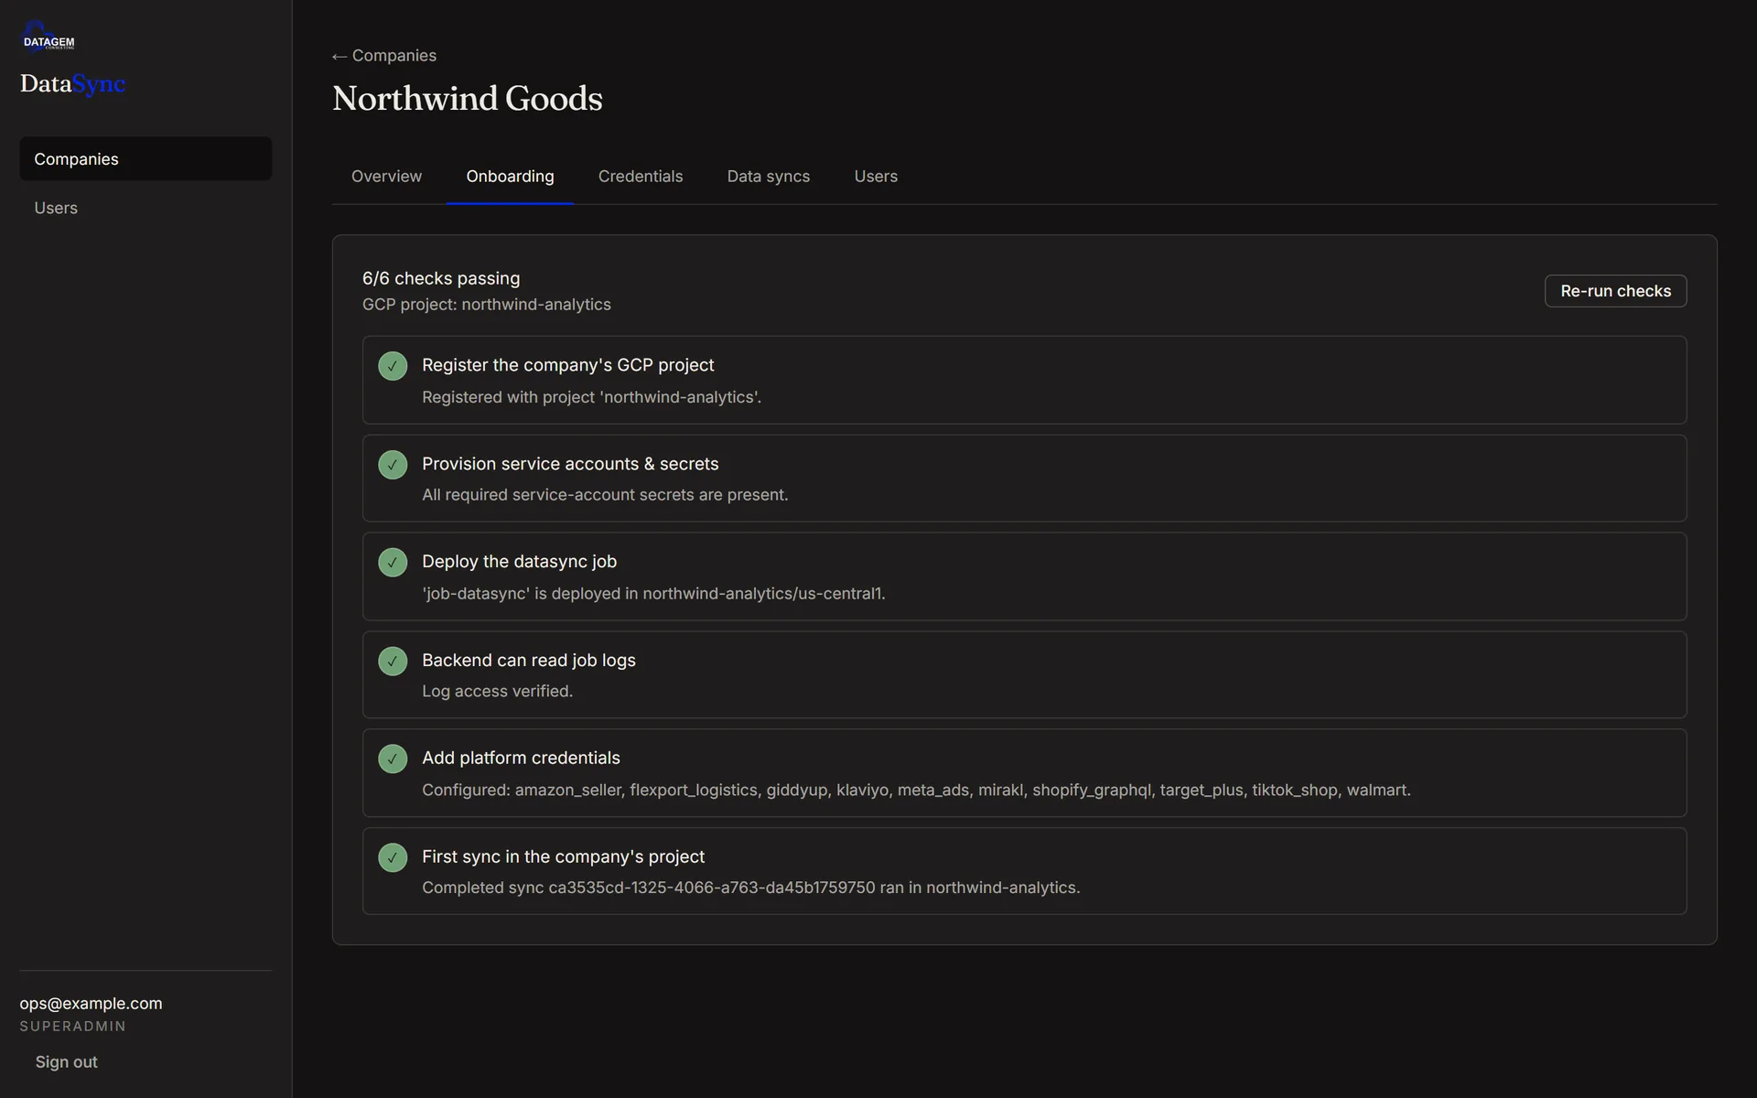This screenshot has width=1757, height=1098.
Task: Click the Completed sync ID text
Action: [x=750, y=888]
